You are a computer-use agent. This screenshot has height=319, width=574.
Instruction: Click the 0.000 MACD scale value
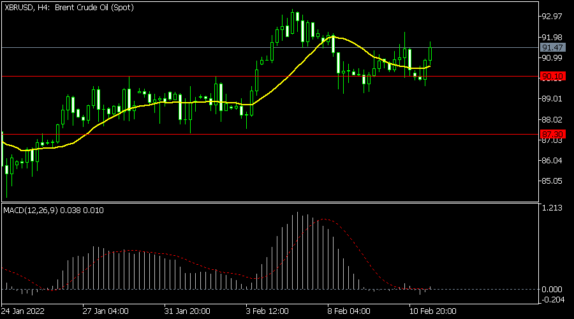pyautogui.click(x=552, y=290)
